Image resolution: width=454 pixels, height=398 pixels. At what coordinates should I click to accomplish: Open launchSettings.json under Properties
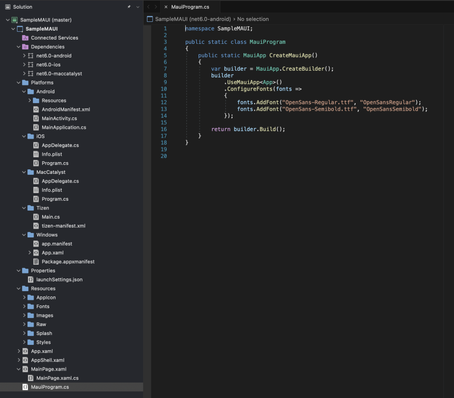click(x=59, y=280)
